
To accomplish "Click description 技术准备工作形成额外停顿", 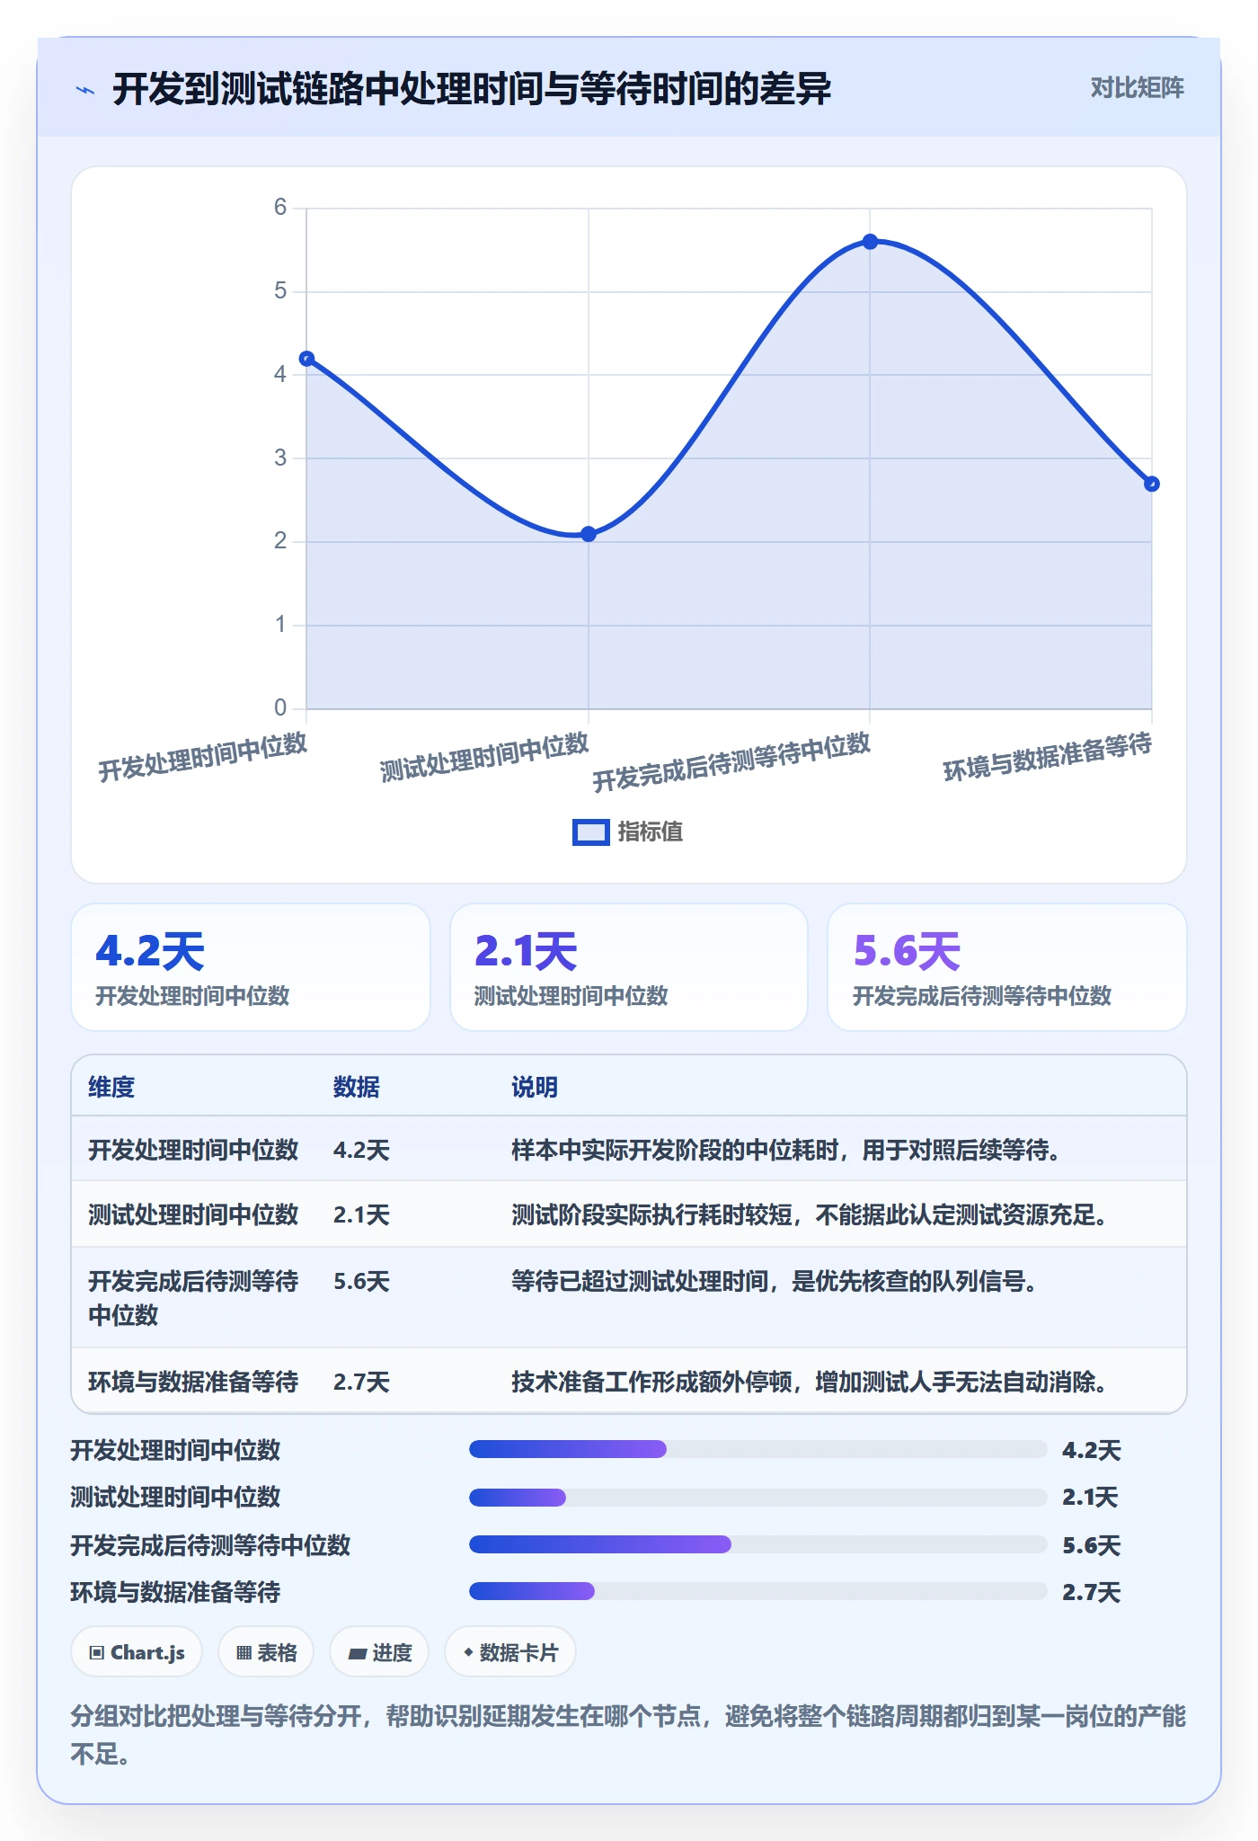I will coord(810,1382).
